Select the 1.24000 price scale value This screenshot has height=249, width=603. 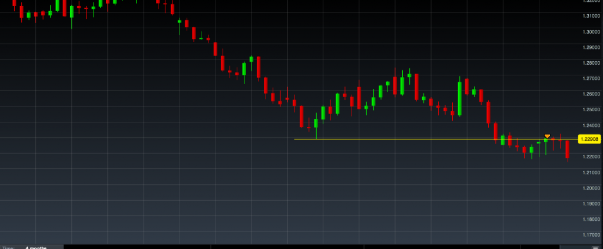590,125
